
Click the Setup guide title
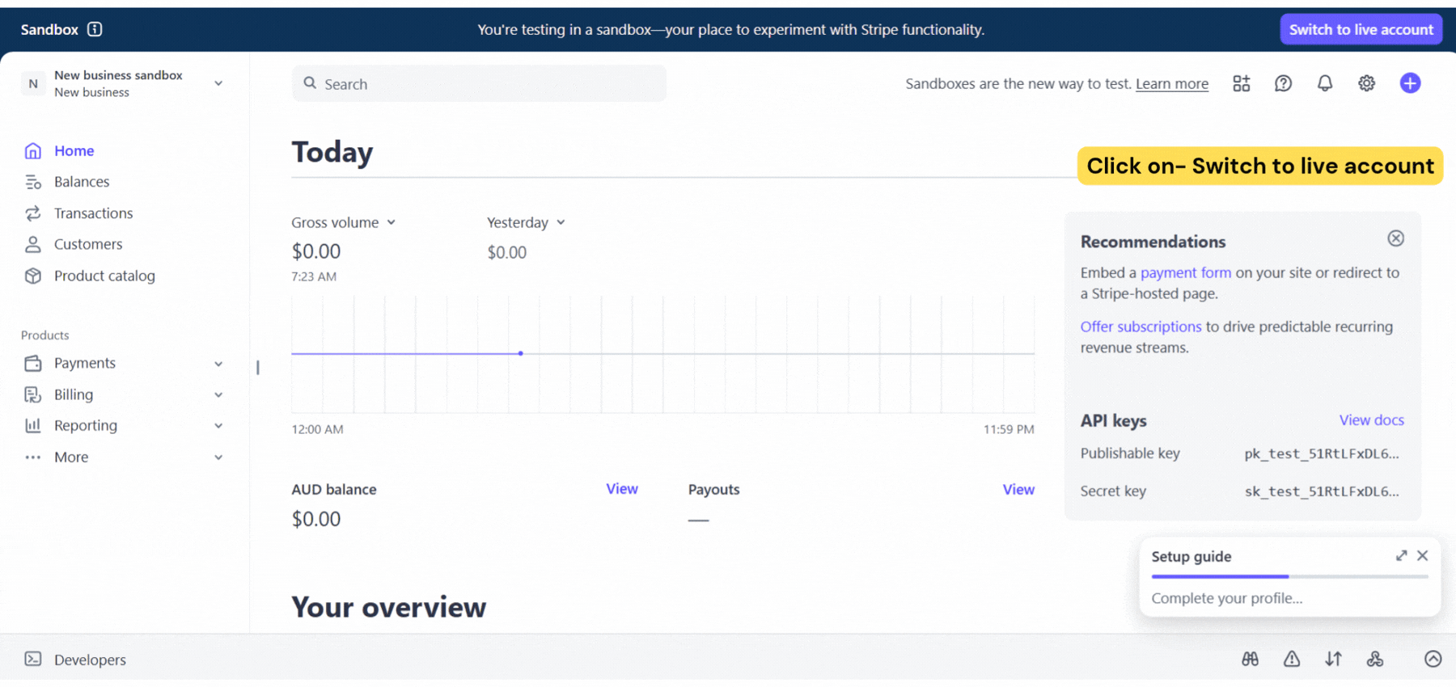tap(1191, 556)
